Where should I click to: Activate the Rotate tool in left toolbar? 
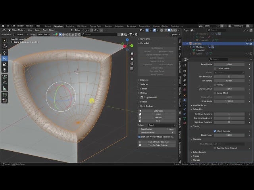click(4, 58)
